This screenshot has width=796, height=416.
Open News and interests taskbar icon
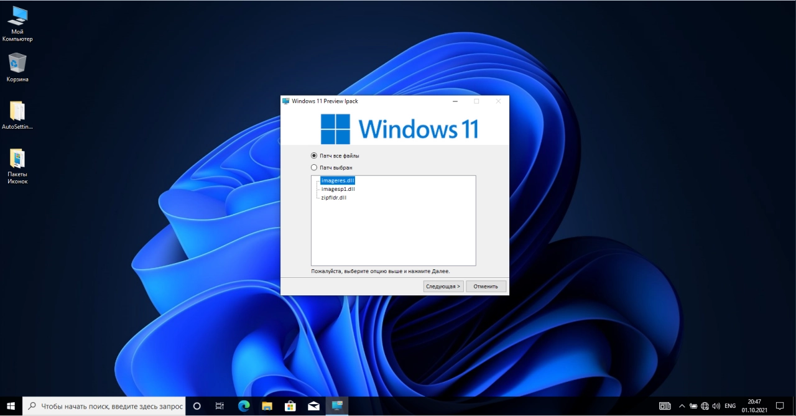pyautogui.click(x=665, y=406)
